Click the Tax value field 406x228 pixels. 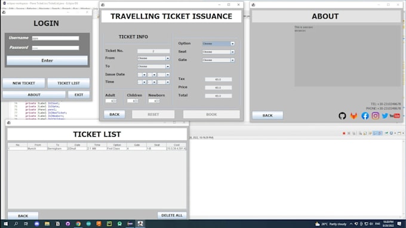[219, 79]
